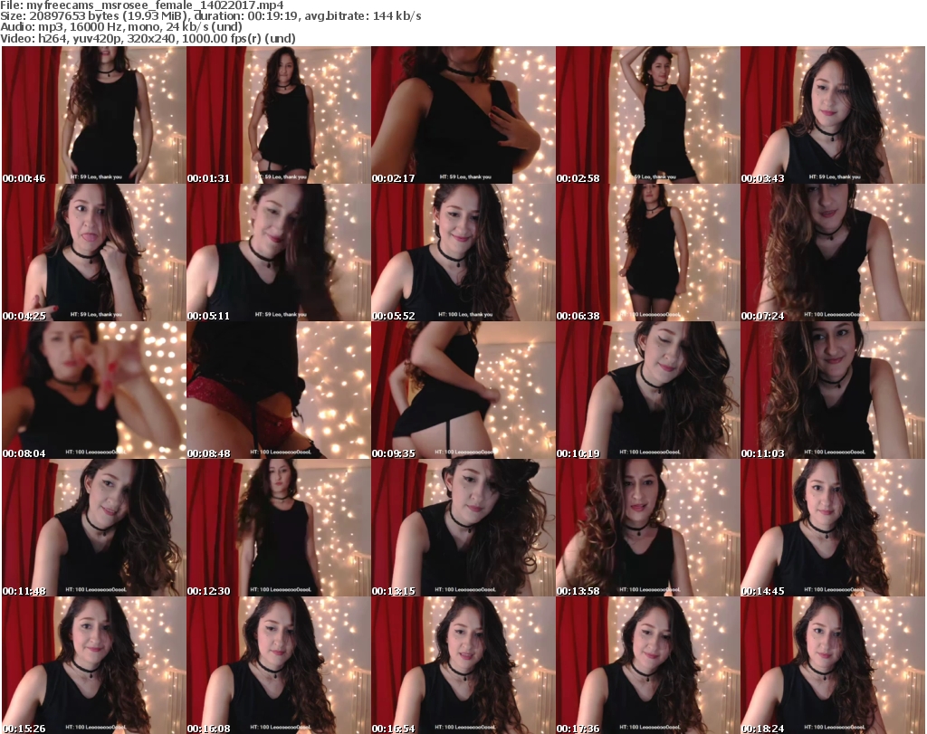This screenshot has width=927, height=734.
Task: Select the thumbnail frame stamped 00:01:31
Action: point(279,115)
